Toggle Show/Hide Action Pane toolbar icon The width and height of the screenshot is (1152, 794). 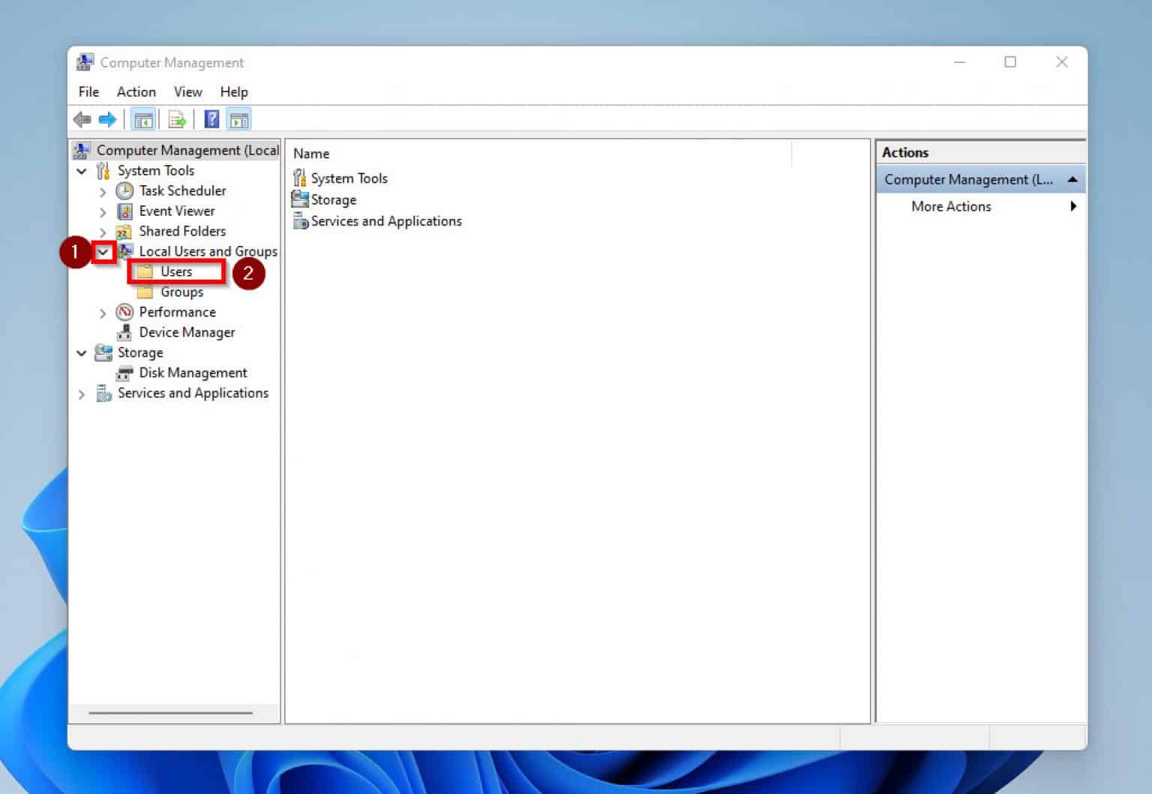click(x=238, y=118)
